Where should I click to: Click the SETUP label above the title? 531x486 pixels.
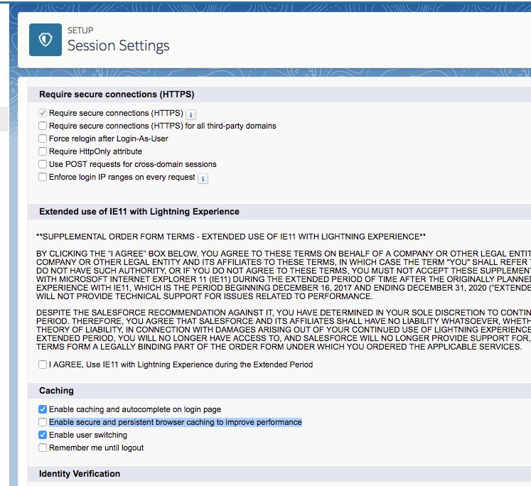pos(80,30)
